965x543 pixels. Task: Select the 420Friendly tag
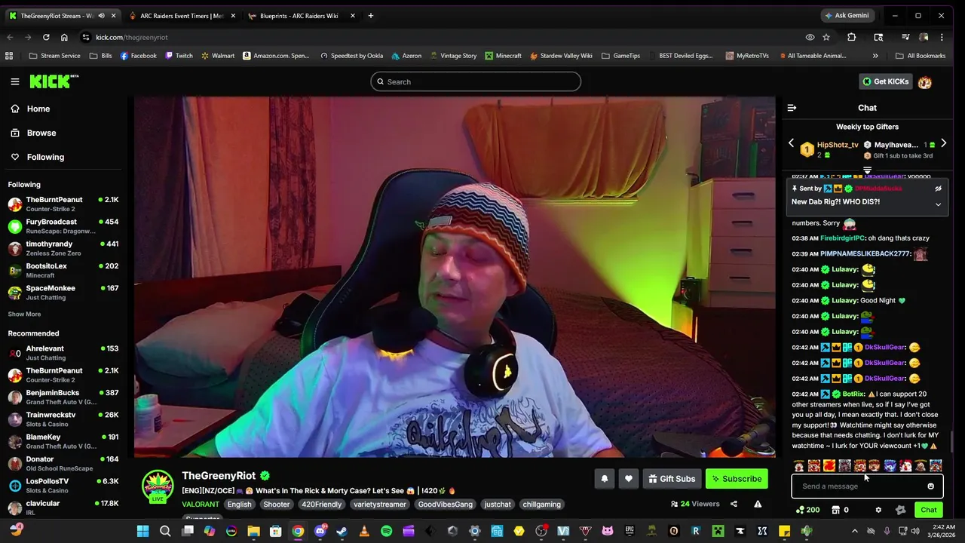321,505
